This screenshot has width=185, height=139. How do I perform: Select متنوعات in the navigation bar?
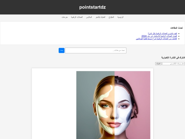[x=64, y=17]
